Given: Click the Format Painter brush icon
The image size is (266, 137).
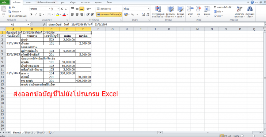Looking at the screenshot, I should pos(9,16).
